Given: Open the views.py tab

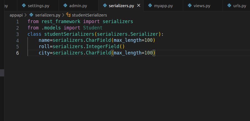Looking at the screenshot, I should click(x=203, y=6).
